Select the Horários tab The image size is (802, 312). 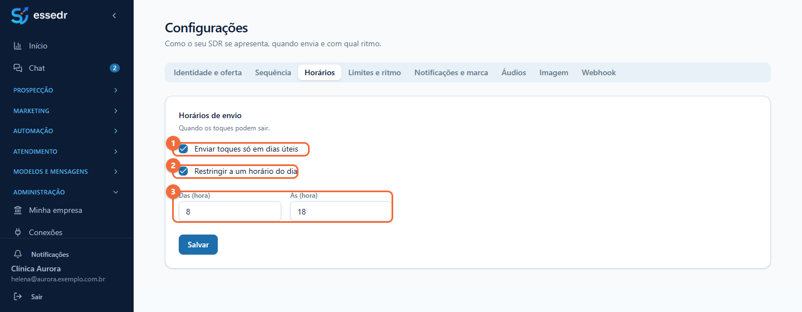point(320,72)
